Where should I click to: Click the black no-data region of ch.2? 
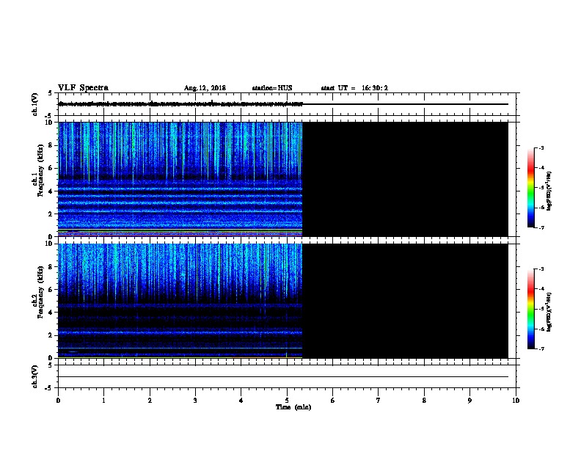(x=405, y=301)
